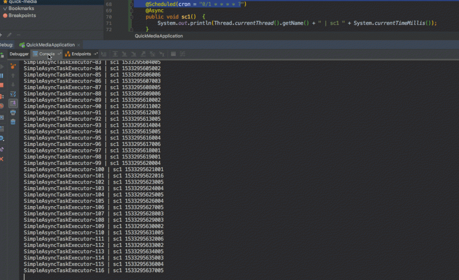The width and height of the screenshot is (459, 280).
Task: Open the debug Settings gear dropdown
Action: click(2, 138)
